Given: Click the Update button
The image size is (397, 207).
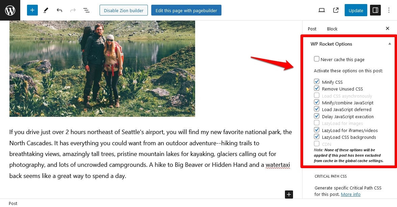Looking at the screenshot, I should (356, 10).
